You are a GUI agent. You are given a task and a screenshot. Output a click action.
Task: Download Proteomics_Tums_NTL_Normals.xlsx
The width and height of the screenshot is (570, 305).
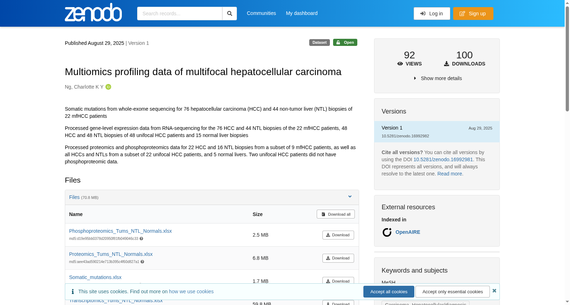[338, 258]
